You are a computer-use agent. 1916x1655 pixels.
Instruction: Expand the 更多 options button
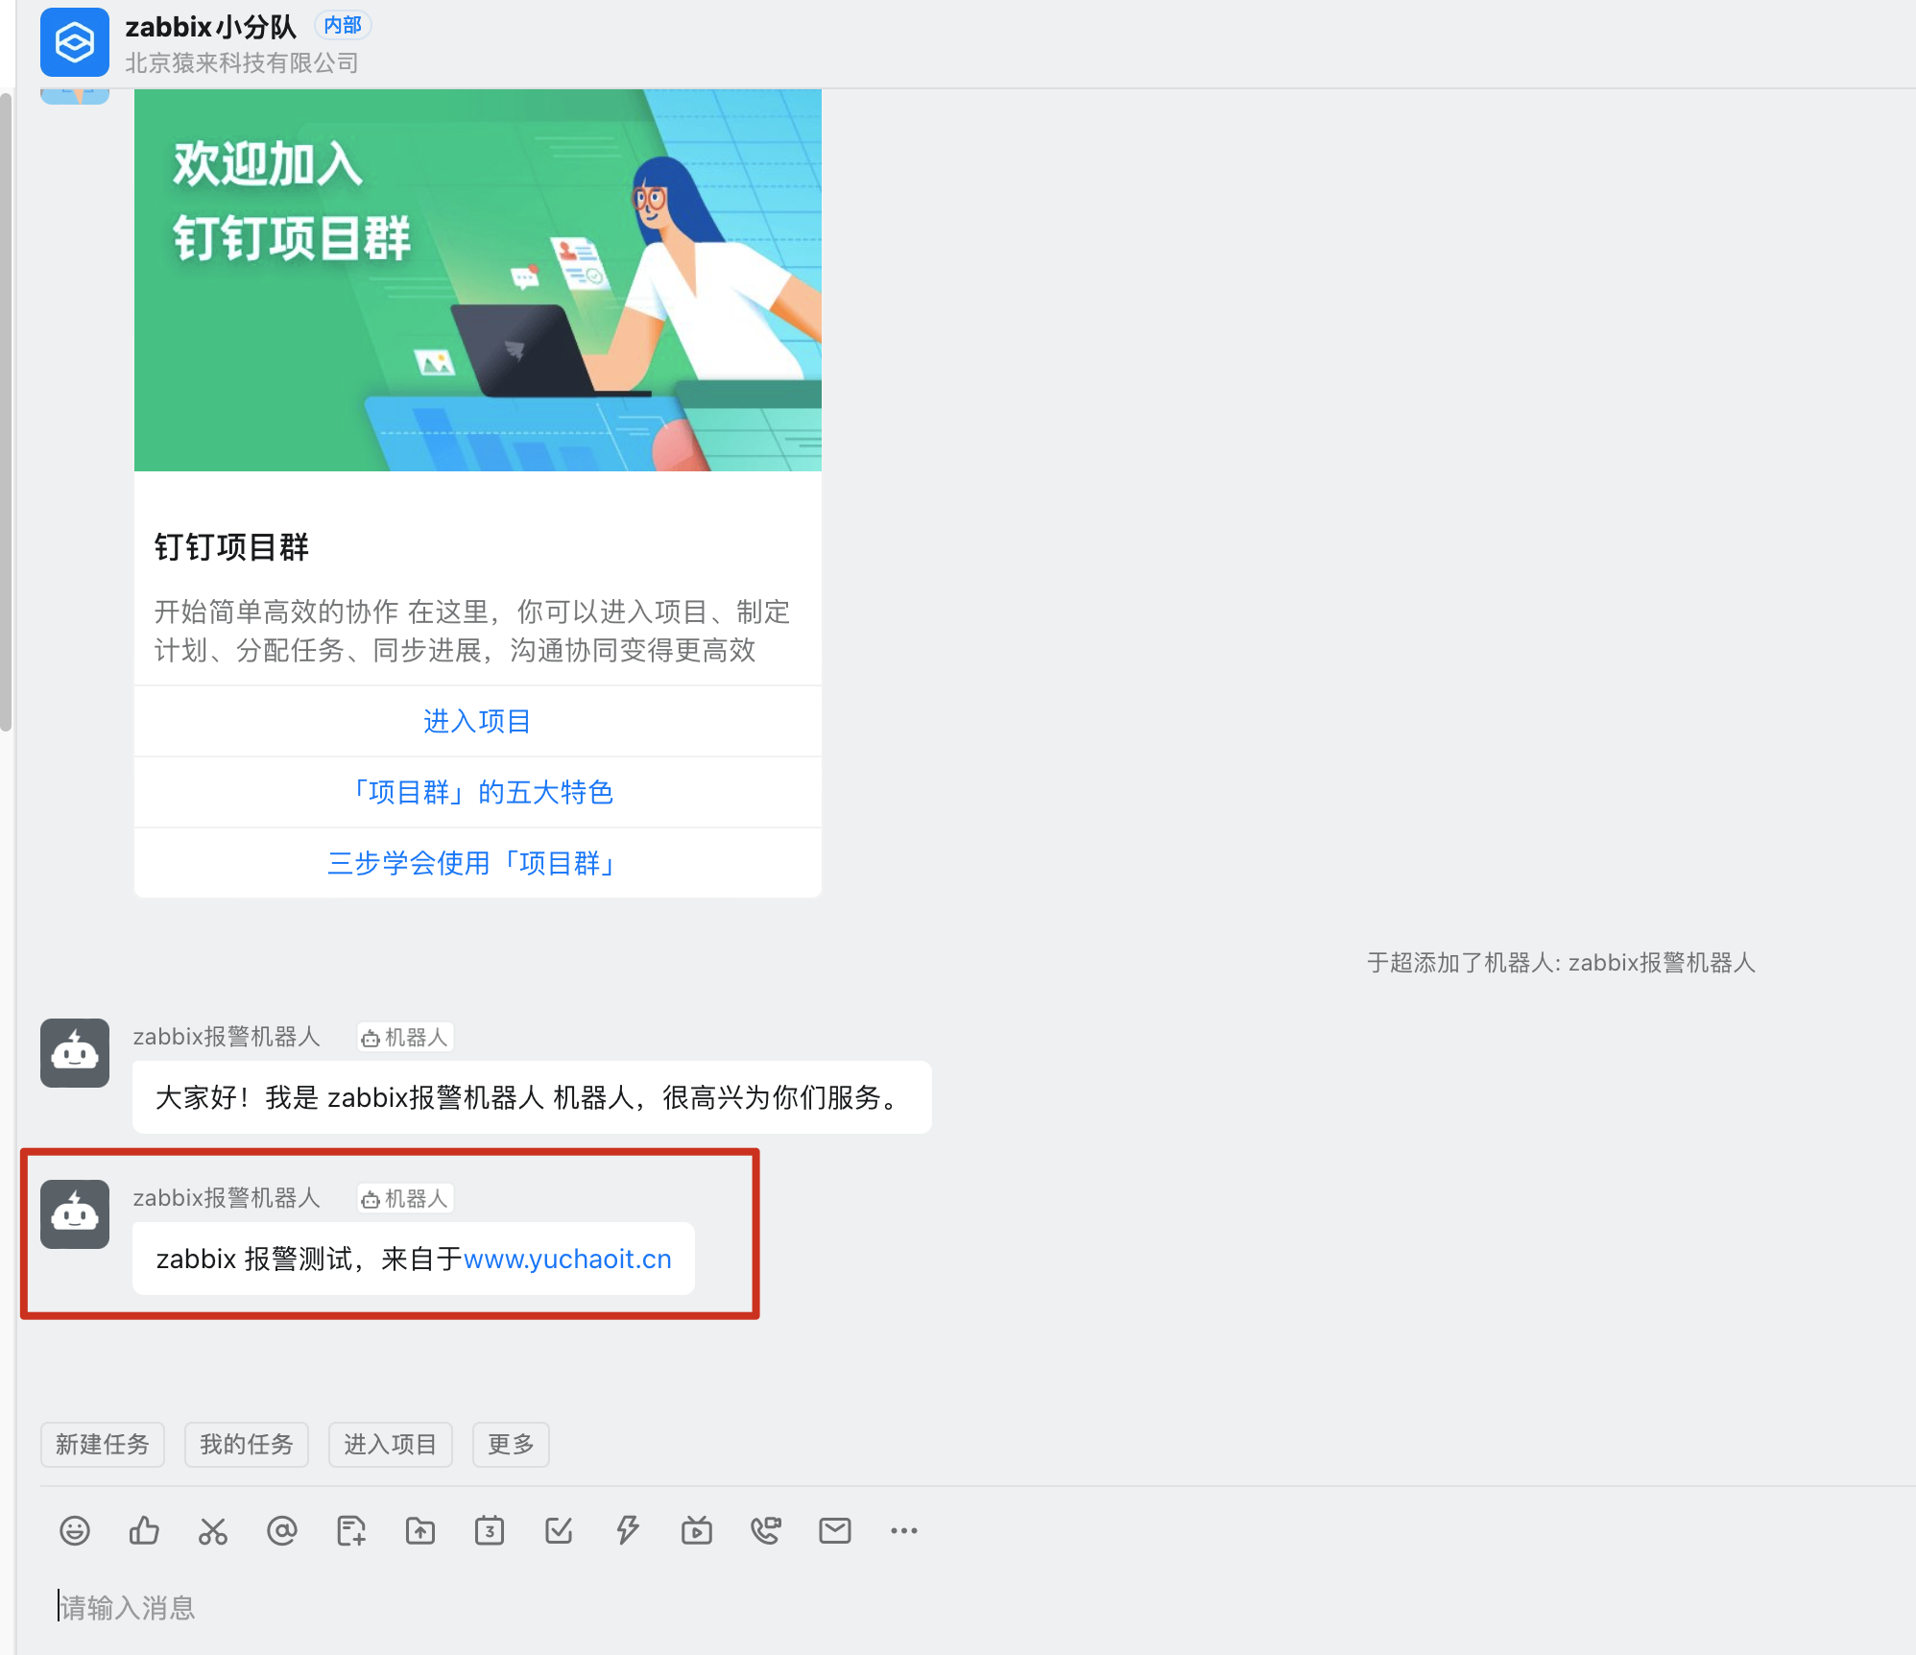pos(511,1445)
